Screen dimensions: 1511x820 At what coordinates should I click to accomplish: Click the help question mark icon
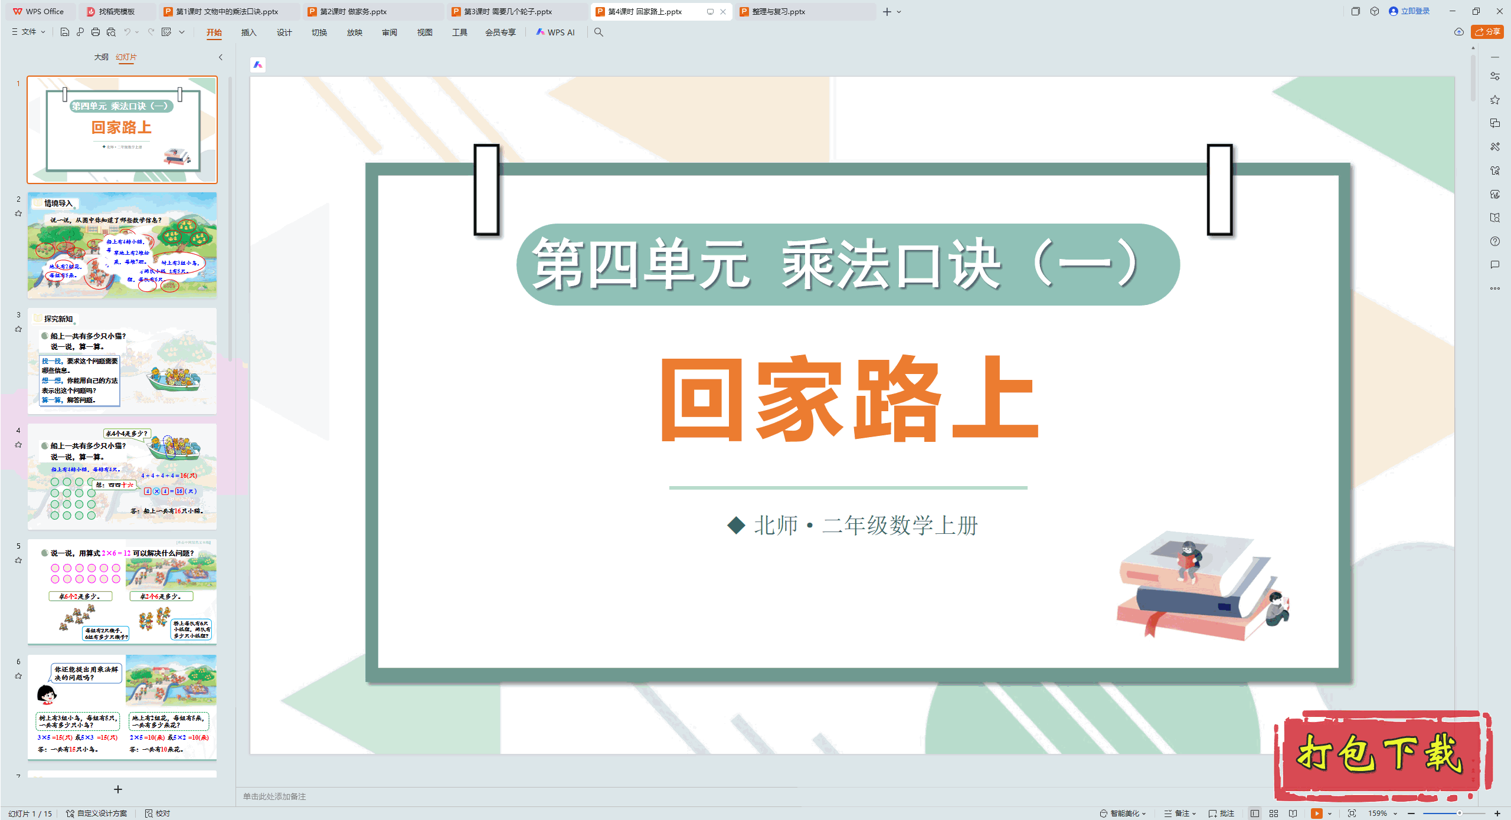point(1494,241)
